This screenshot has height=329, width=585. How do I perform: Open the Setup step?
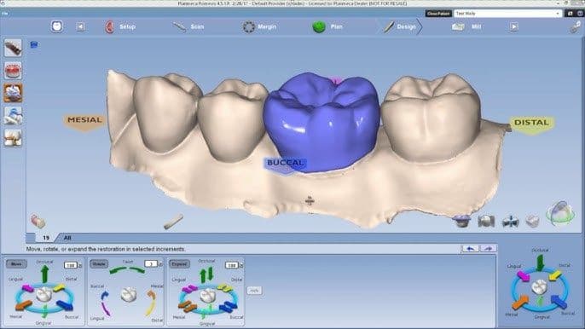pyautogui.click(x=120, y=27)
